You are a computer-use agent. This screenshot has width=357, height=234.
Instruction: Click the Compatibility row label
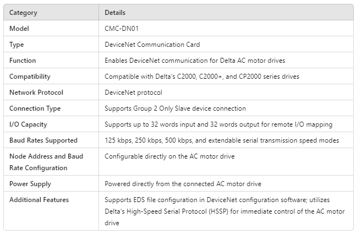click(30, 77)
